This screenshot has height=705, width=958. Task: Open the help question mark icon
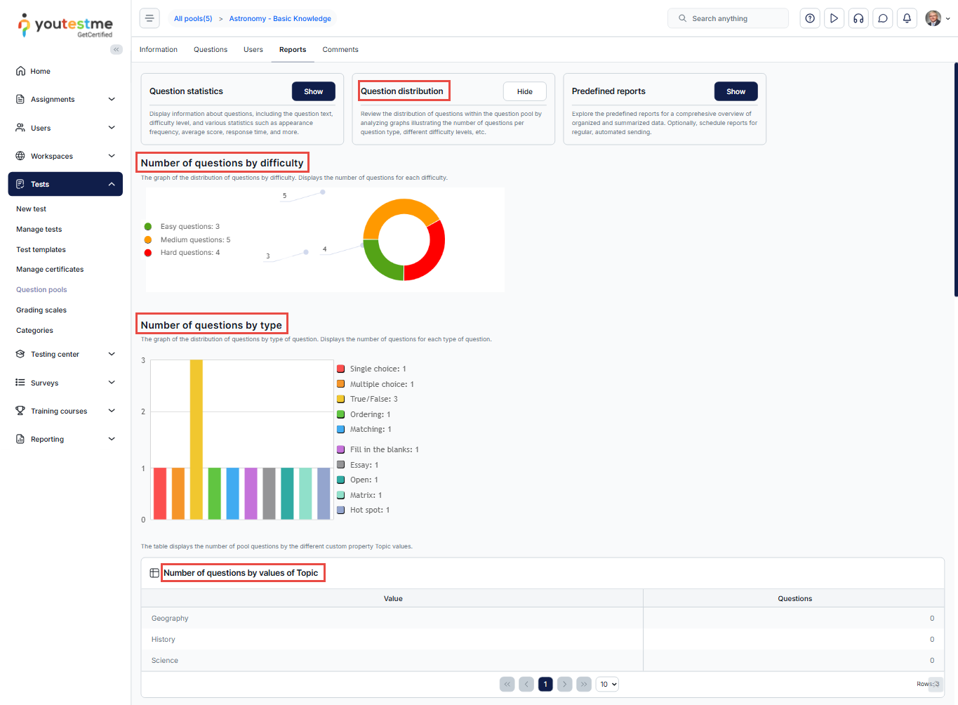pyautogui.click(x=810, y=18)
